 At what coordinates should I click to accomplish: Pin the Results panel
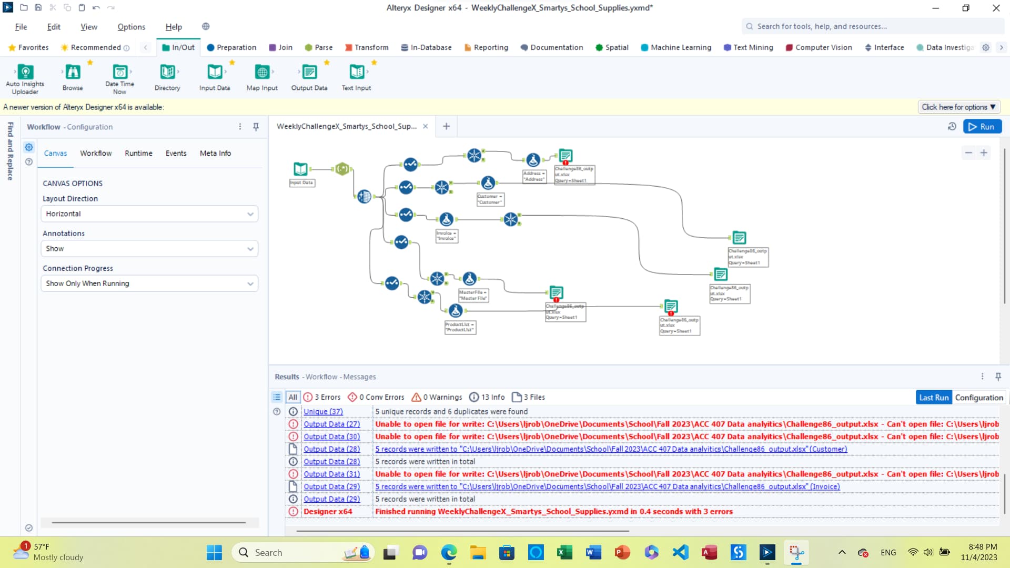pyautogui.click(x=998, y=377)
